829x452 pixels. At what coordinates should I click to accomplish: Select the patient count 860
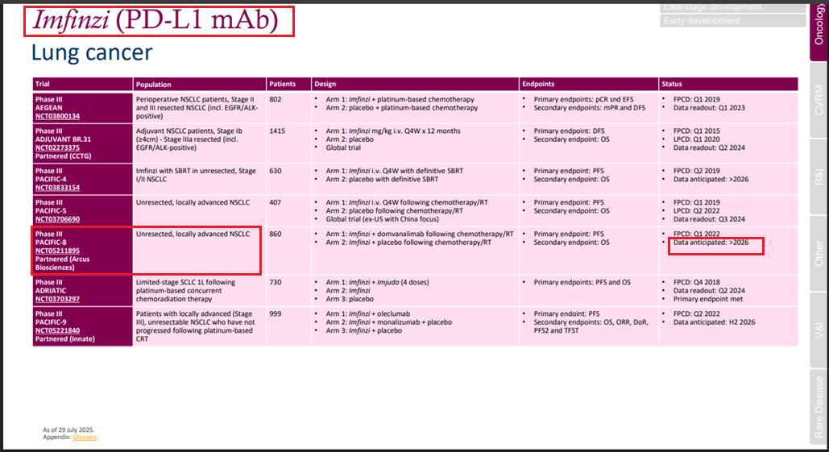click(276, 234)
